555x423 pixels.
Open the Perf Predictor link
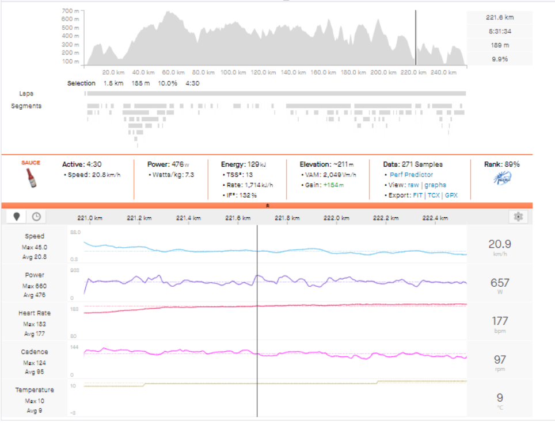click(411, 175)
